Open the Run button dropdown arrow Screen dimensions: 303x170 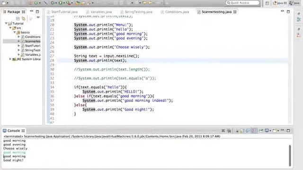click(64, 3)
